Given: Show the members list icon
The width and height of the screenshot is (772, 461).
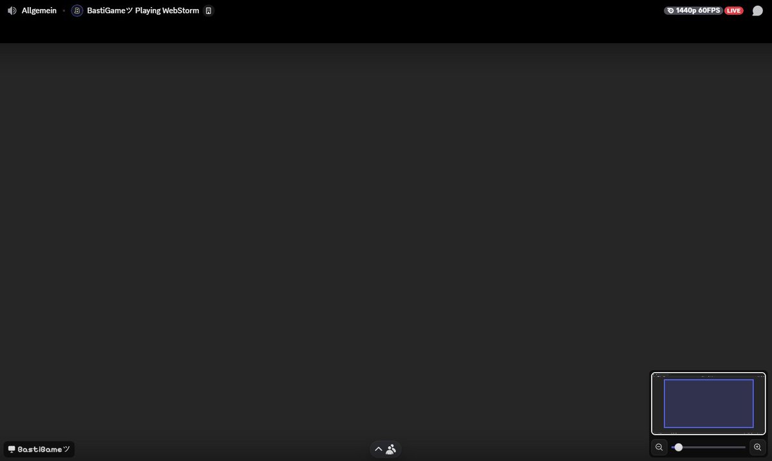Looking at the screenshot, I should coord(391,449).
